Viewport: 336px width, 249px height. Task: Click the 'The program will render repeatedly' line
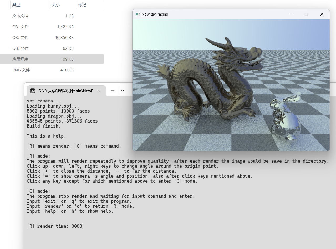coord(178,161)
